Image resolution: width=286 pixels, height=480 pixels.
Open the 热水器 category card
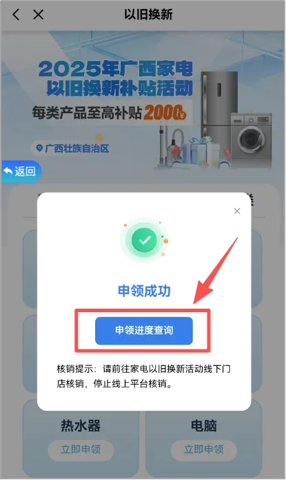click(81, 439)
